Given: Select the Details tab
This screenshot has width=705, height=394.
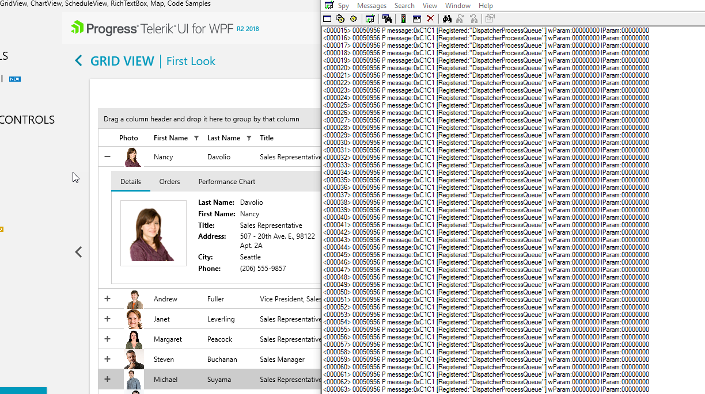Looking at the screenshot, I should pyautogui.click(x=131, y=181).
